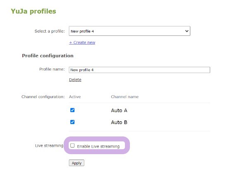The image size is (247, 169).
Task: Click the Auto A channel name
Action: 119,110
